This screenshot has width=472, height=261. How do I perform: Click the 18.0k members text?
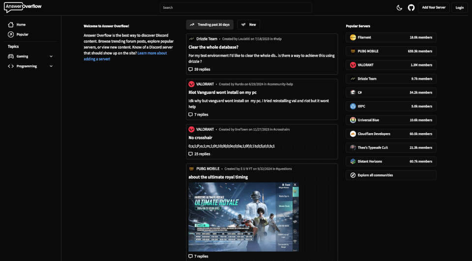coord(421,38)
